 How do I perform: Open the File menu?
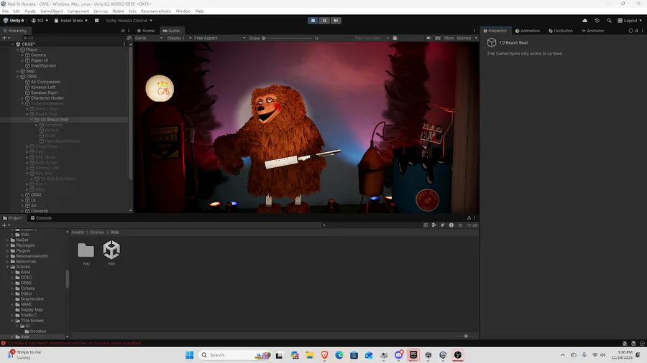point(5,11)
